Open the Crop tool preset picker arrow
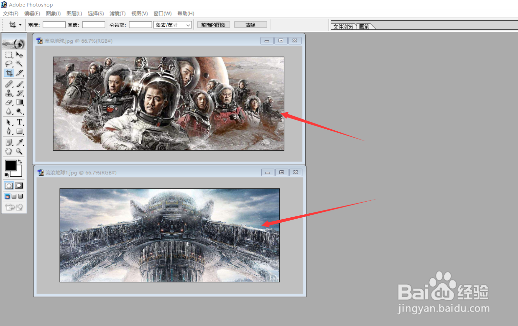Screen dimensions: 518x326 click(20, 25)
